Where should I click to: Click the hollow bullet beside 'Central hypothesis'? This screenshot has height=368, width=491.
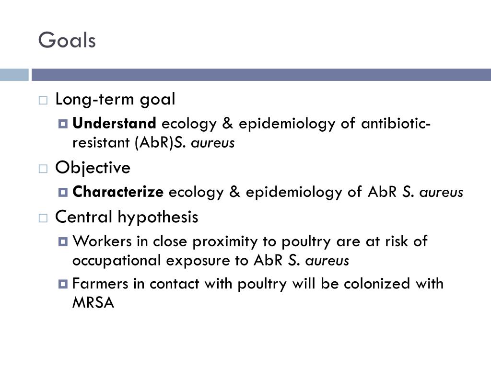tap(43, 218)
